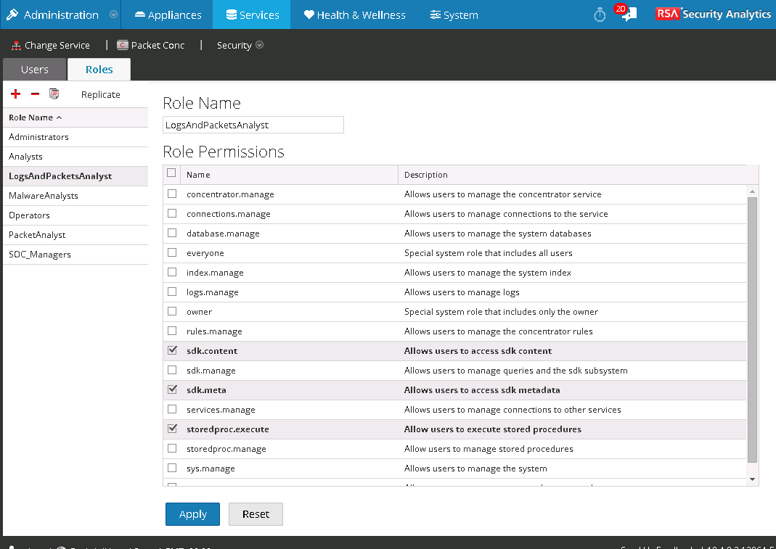Image resolution: width=776 pixels, height=549 pixels.
Task: Click the Health & Wellness heart icon
Action: pos(309,15)
